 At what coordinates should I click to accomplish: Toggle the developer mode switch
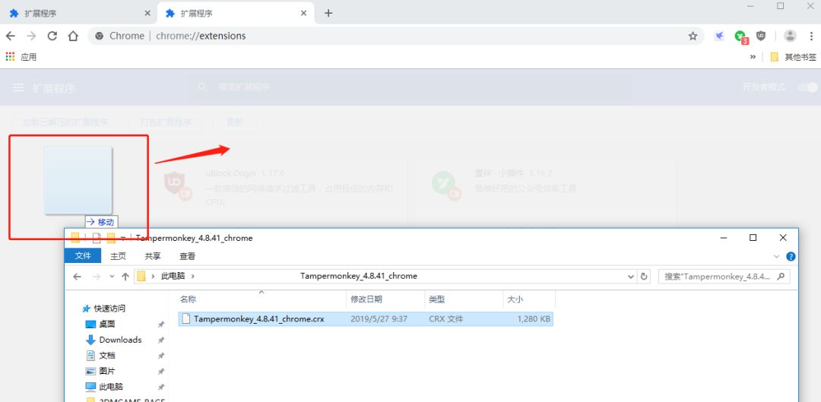pyautogui.click(x=807, y=87)
